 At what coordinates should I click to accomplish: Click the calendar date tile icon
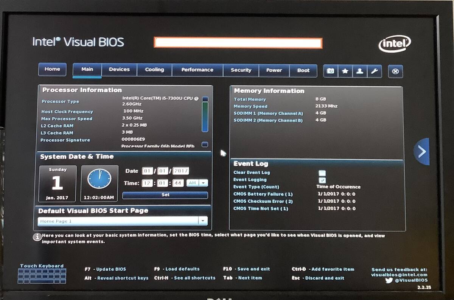point(58,183)
